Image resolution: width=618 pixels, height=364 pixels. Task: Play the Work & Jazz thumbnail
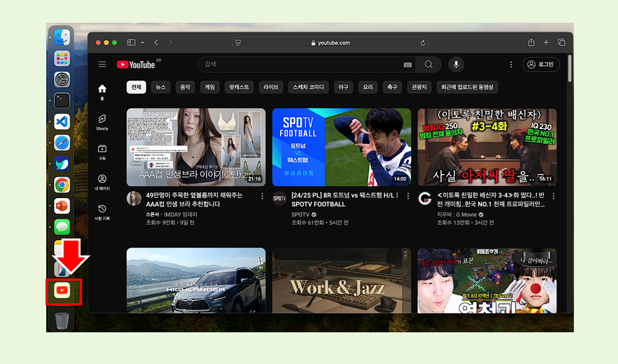341,280
